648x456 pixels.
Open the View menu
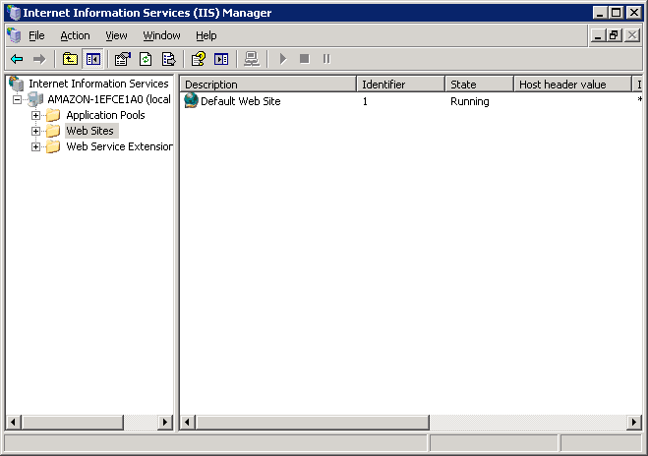click(116, 35)
